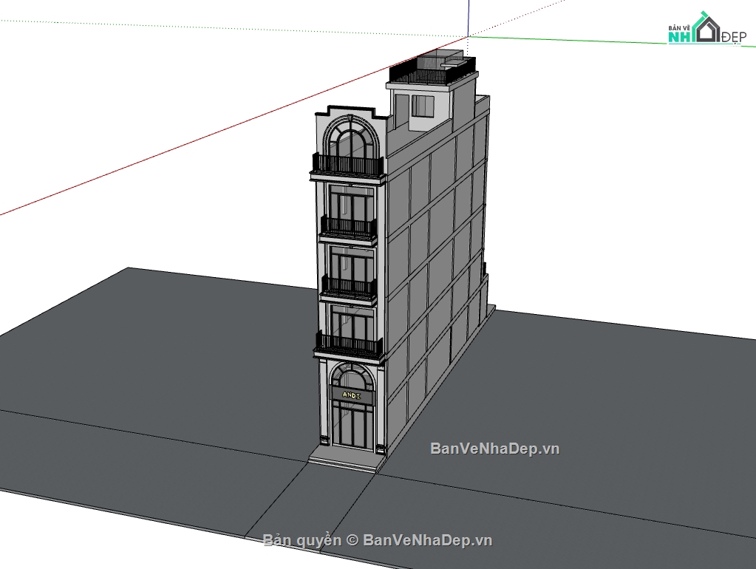Select the ANDI storefront sign
The width and height of the screenshot is (756, 569).
click(350, 396)
